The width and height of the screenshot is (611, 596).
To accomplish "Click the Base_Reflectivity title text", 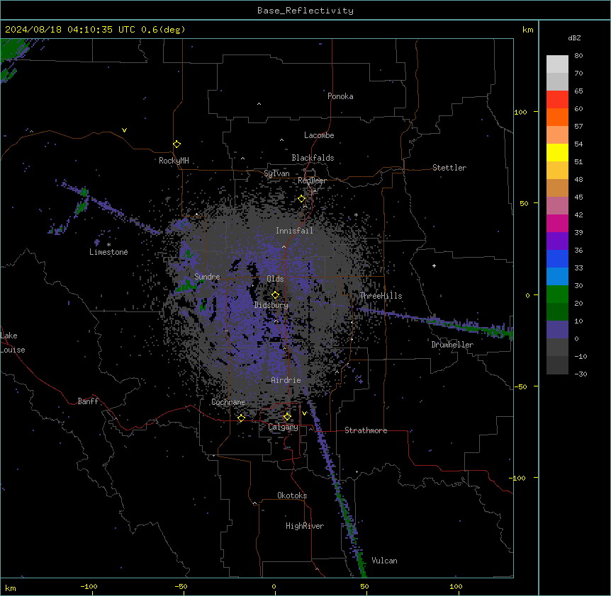I will [305, 11].
